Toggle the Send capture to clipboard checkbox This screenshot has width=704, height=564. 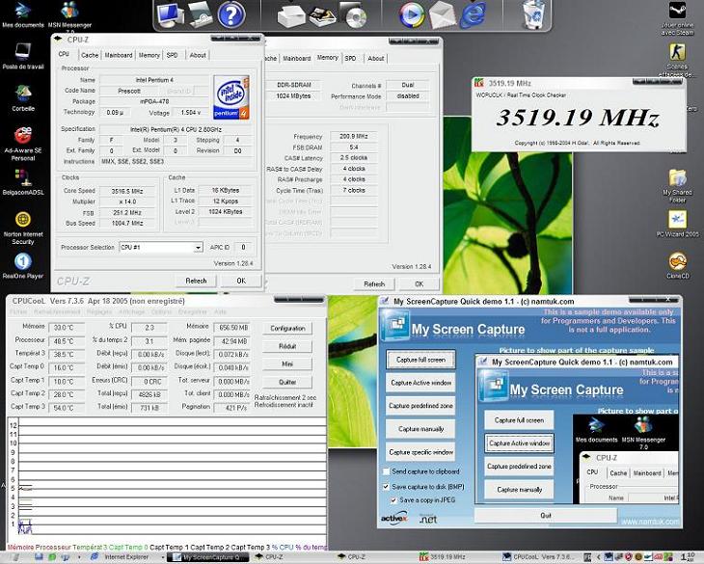pyautogui.click(x=386, y=471)
